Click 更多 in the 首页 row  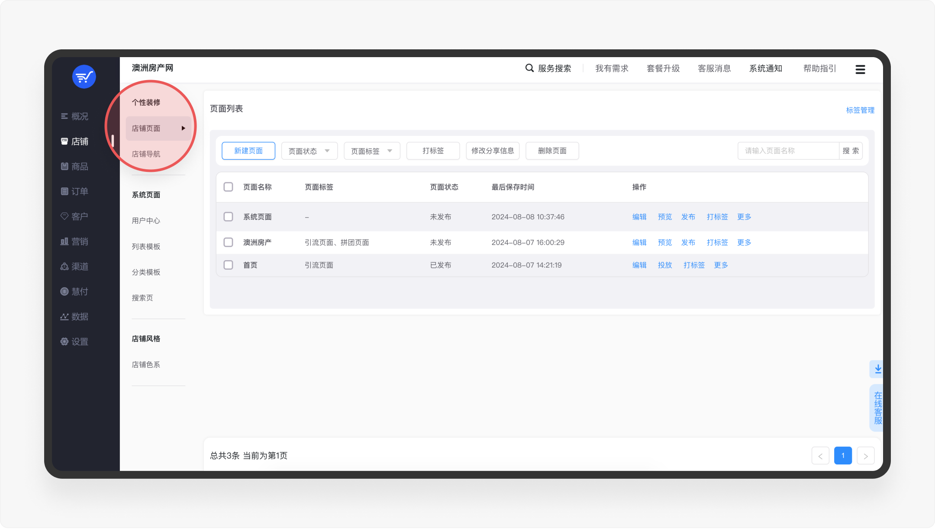point(721,265)
